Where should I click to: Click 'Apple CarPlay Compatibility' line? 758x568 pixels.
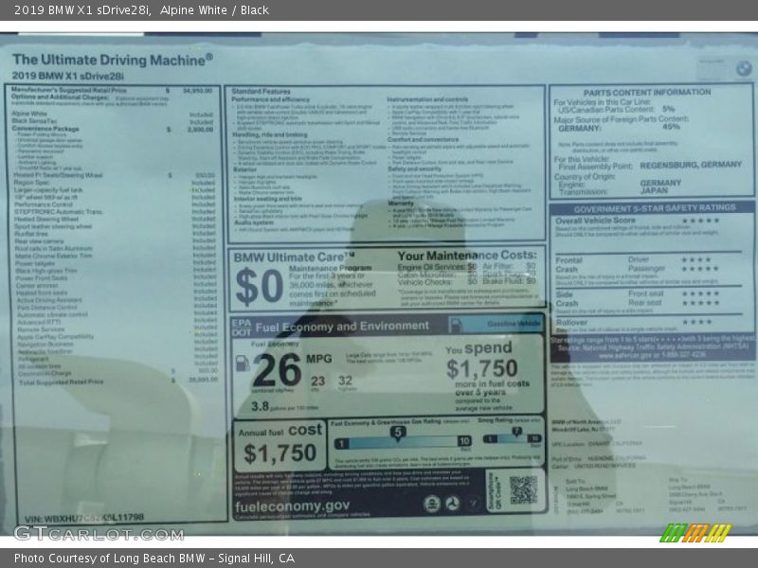(x=117, y=337)
